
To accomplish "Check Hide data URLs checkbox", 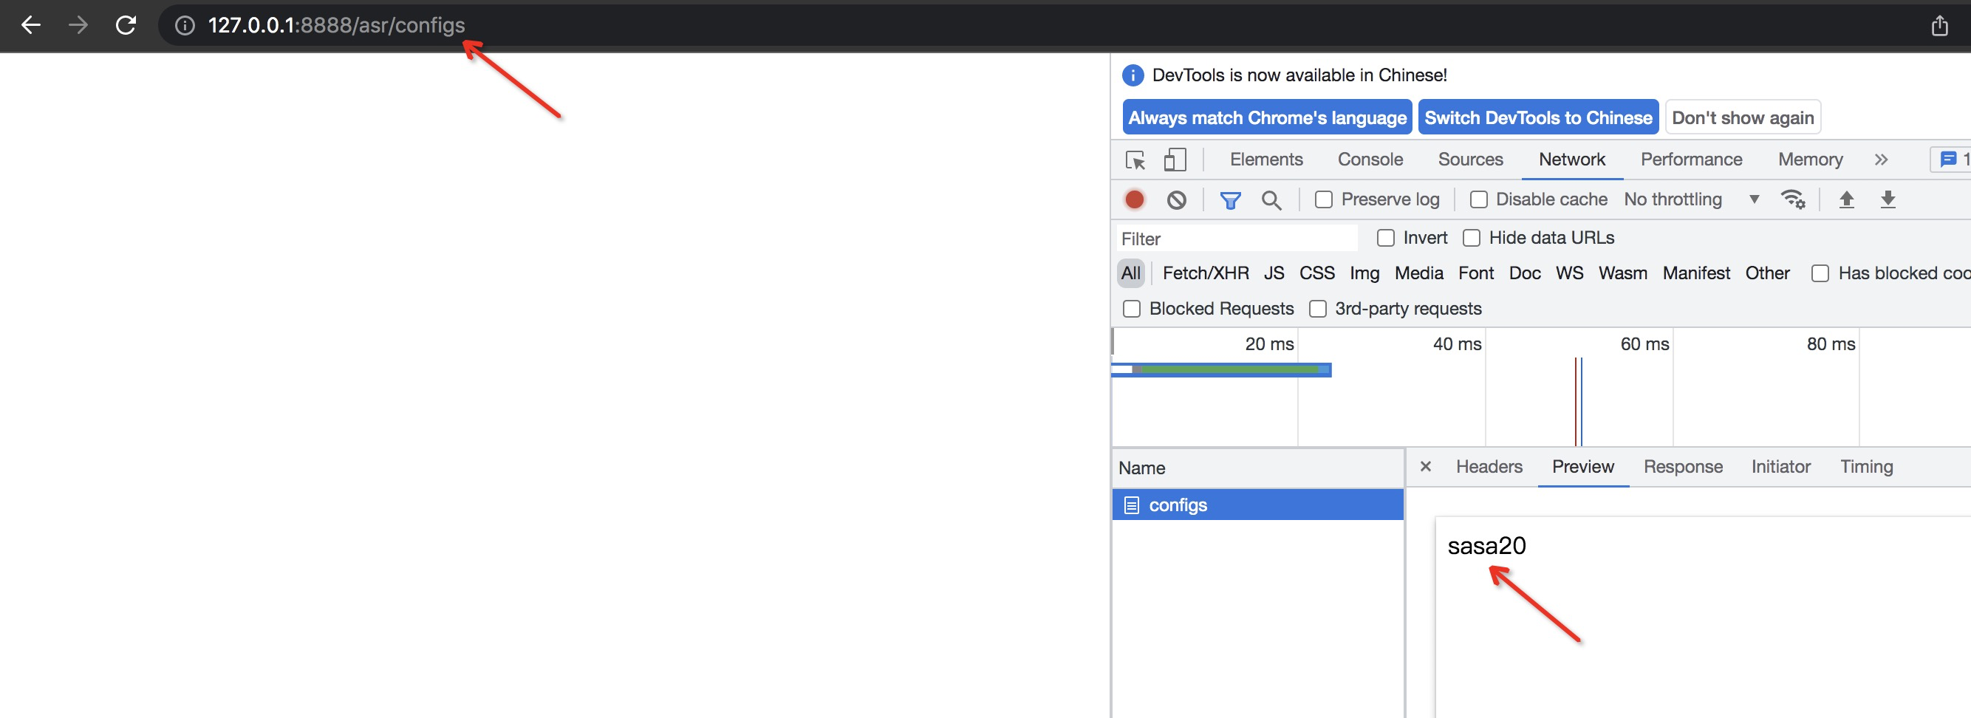I will pyautogui.click(x=1472, y=238).
